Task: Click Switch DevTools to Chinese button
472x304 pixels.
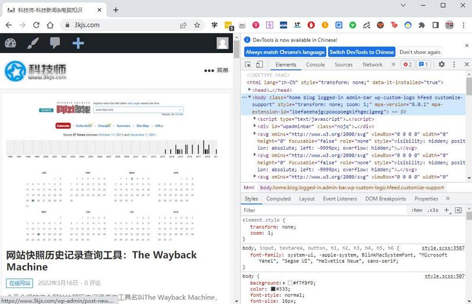Action: (x=362, y=52)
